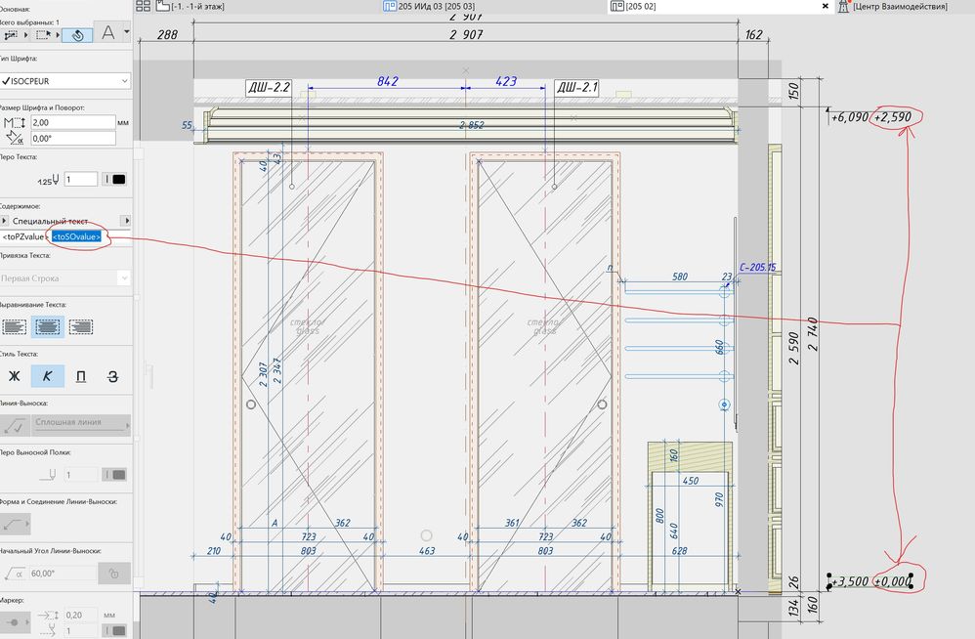Expand arrow beside first geometry method icon
The height and width of the screenshot is (639, 975).
[x=26, y=35]
